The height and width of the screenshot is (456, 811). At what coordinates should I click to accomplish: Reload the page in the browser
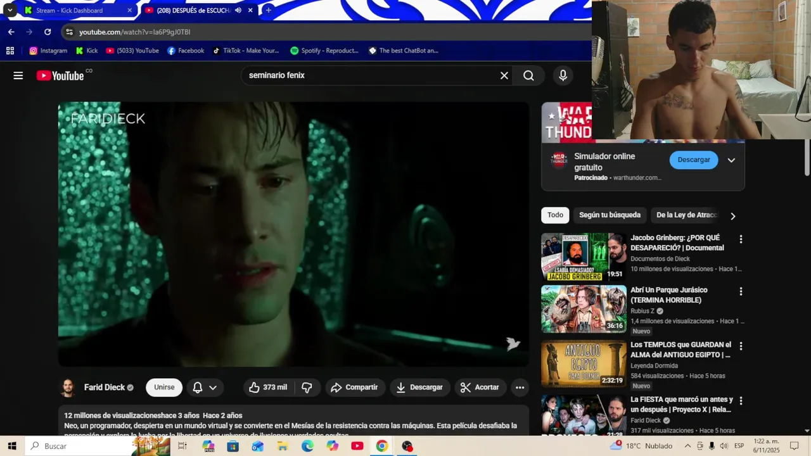click(x=48, y=32)
